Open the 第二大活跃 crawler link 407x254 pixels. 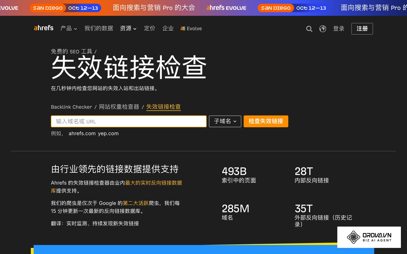136,203
